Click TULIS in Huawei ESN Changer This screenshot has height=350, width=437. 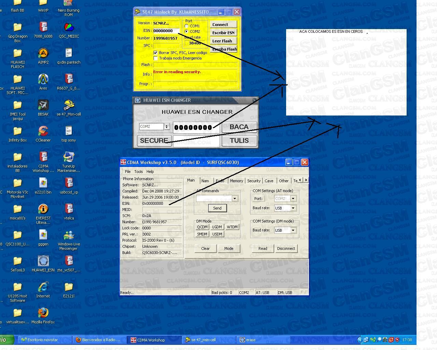239,140
